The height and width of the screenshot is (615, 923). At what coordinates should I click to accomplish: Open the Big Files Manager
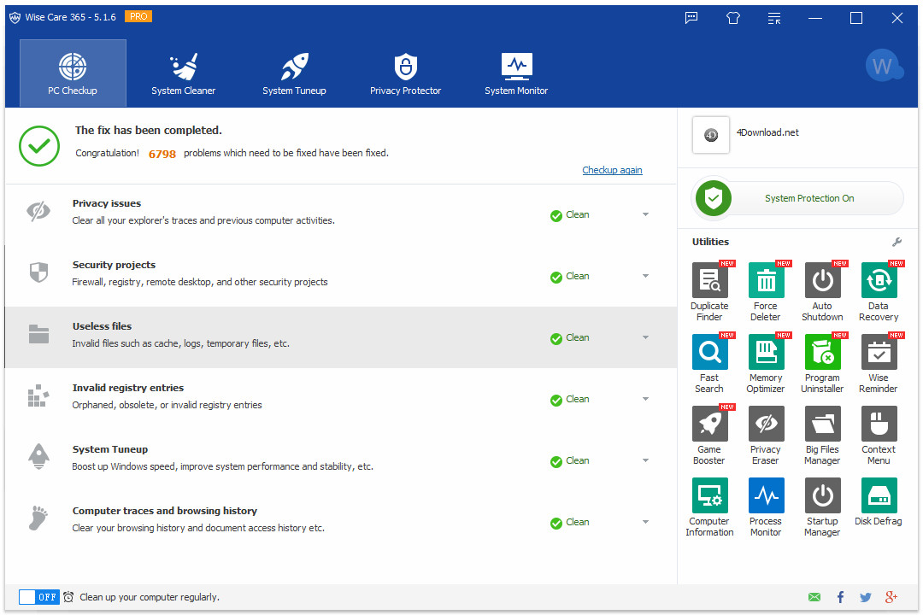(822, 425)
